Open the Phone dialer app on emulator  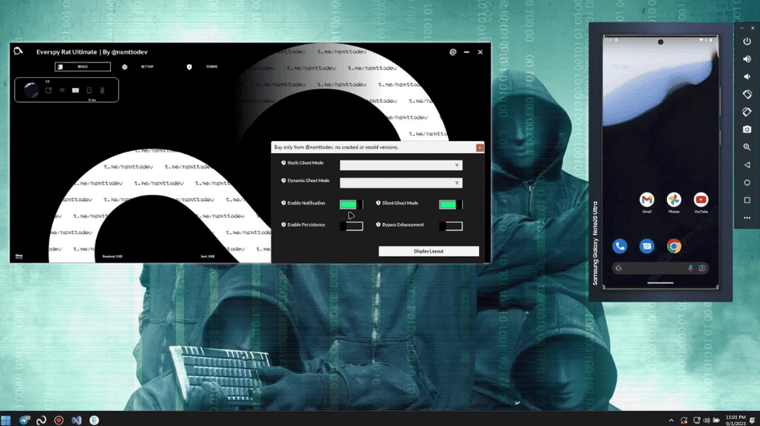point(620,246)
